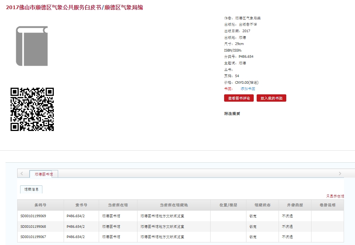Click 顺德图书馆地方文献阅览室 in SD00101199068 row

[162, 226]
